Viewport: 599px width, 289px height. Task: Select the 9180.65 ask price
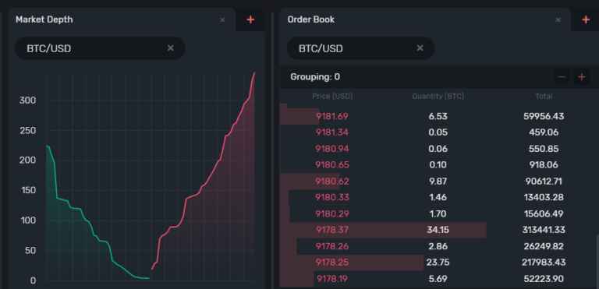click(332, 165)
